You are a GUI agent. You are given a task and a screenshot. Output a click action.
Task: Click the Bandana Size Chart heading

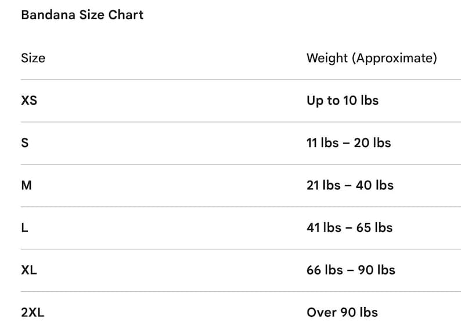(82, 15)
